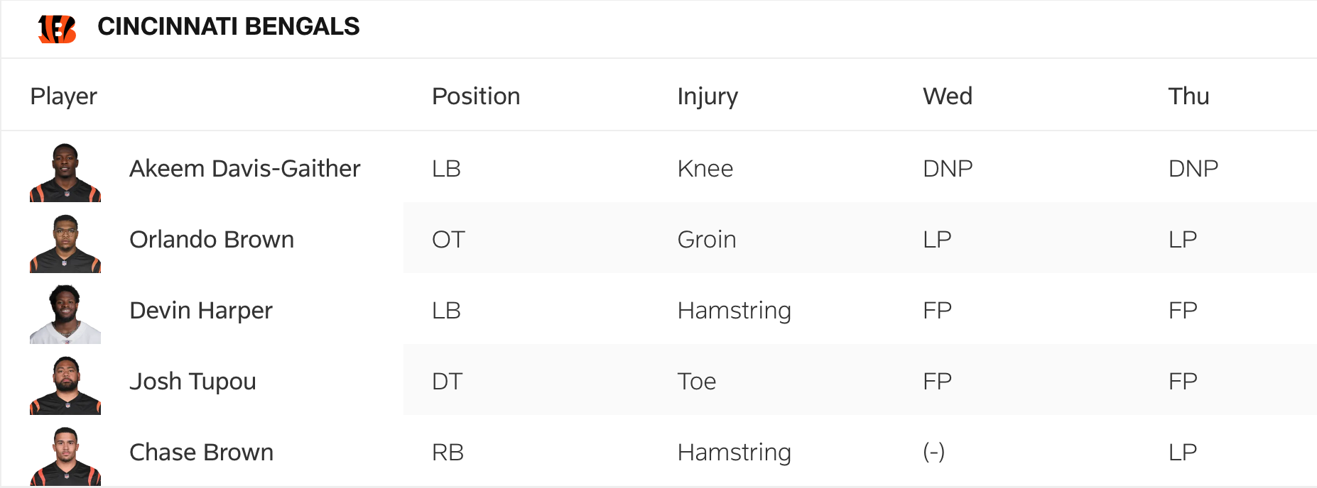1317x488 pixels.
Task: Click the Position column header
Action: tap(476, 96)
